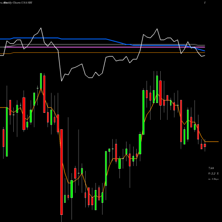Screen dimensions: 222x222
Task: Click the 7.68 price value label
Action: tap(211, 168)
